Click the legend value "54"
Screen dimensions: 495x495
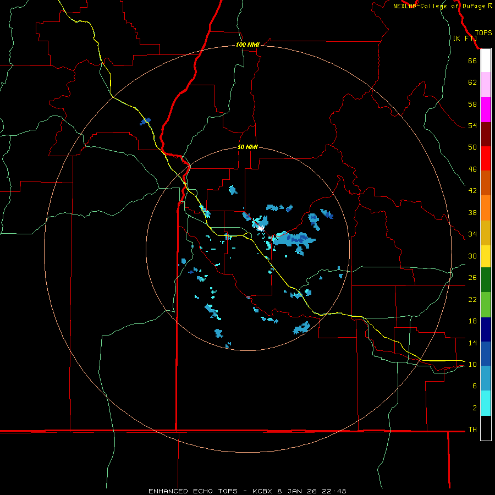pos(472,126)
